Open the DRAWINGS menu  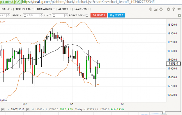coord(46,9)
